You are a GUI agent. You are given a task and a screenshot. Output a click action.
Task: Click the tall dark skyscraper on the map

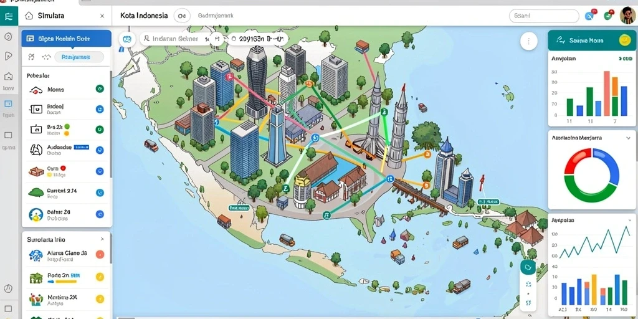257,82
